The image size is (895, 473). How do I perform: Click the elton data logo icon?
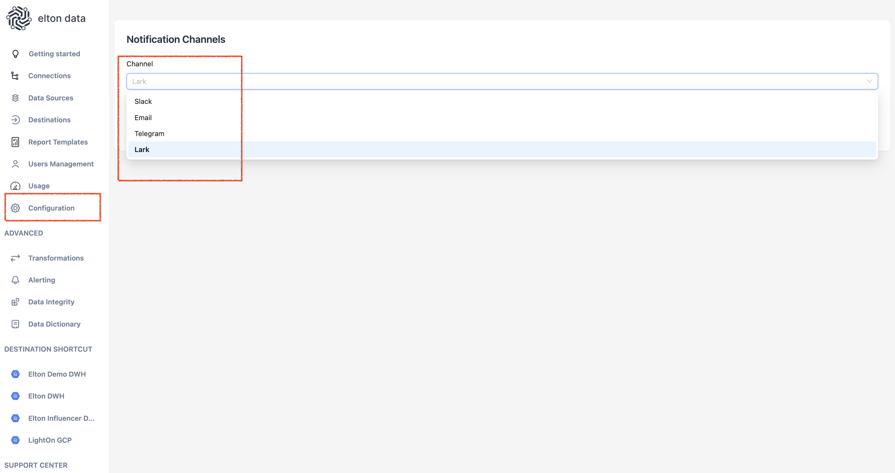click(x=19, y=18)
